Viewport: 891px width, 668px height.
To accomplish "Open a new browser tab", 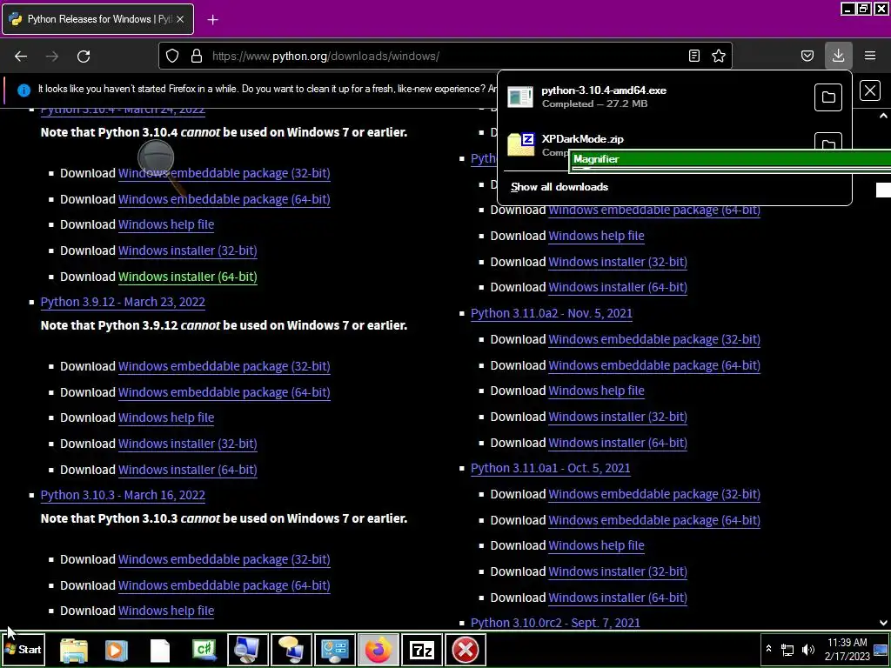I will 212,20.
